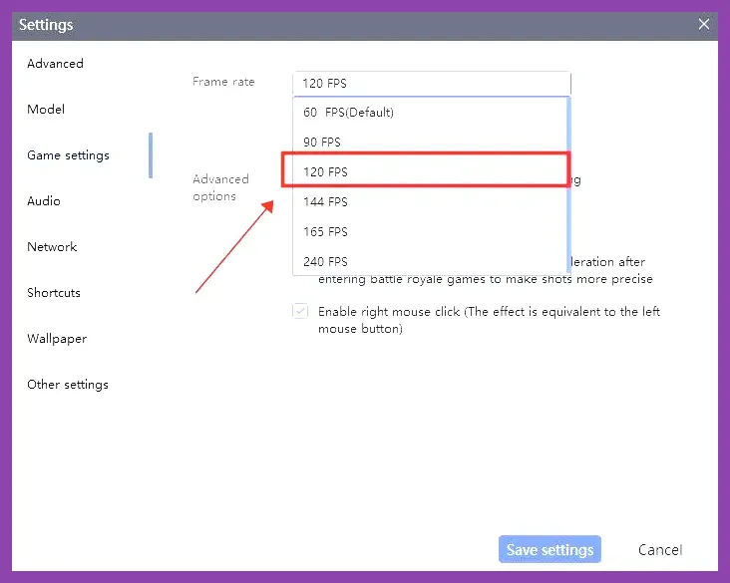Select the Game settings tab
The image size is (730, 583).
[68, 155]
